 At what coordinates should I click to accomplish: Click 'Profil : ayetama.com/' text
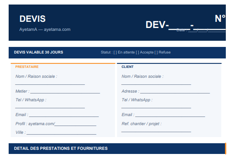(35, 123)
